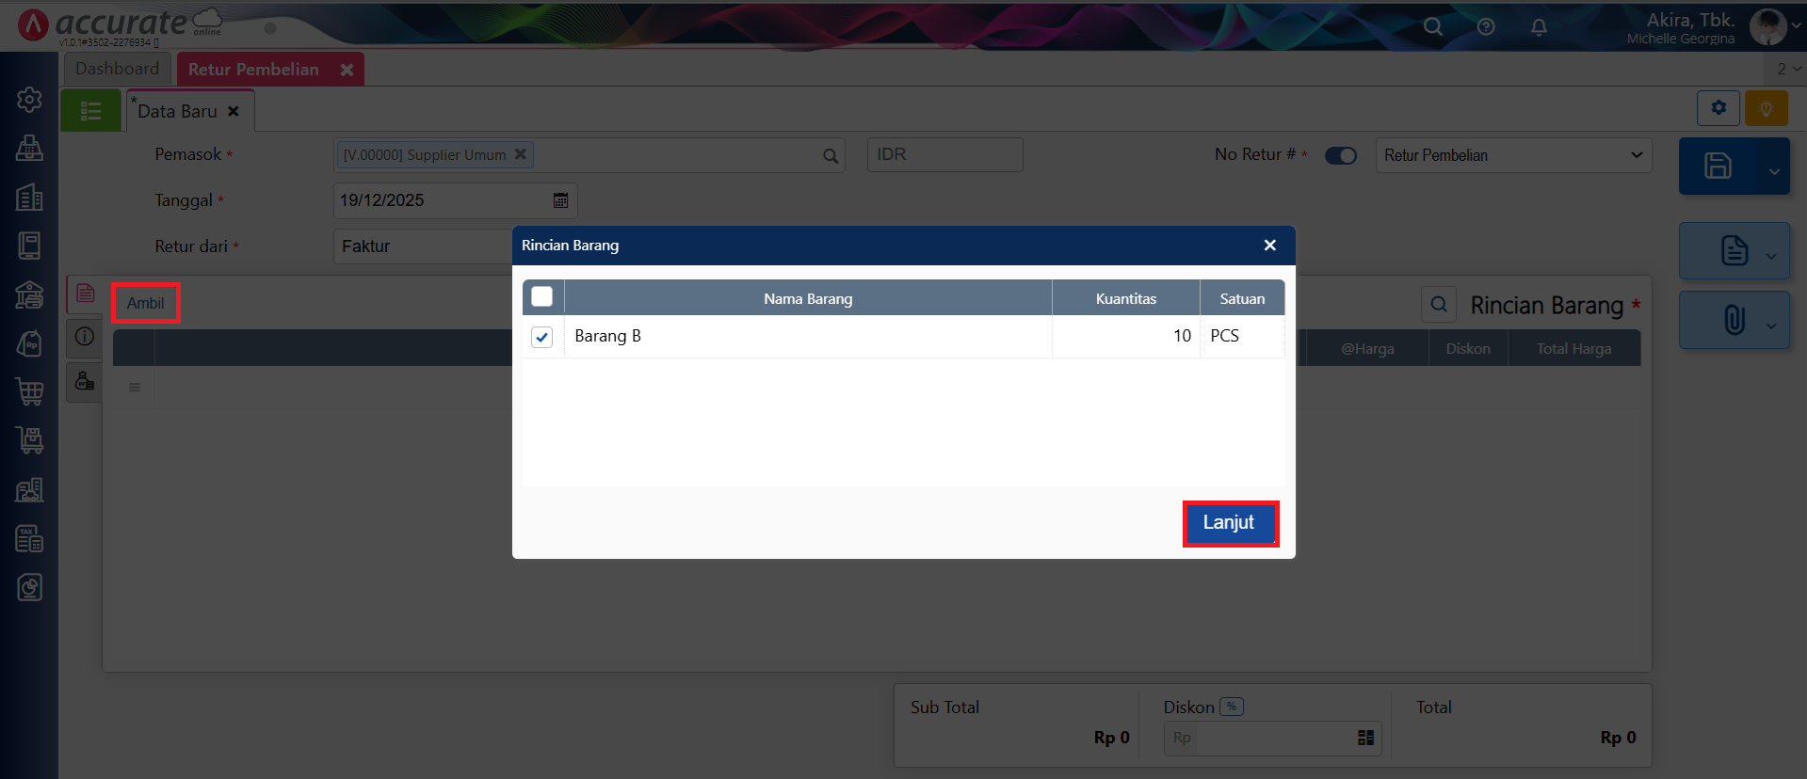Expand the save button dropdown arrow
1807x779 pixels.
pyautogui.click(x=1774, y=171)
